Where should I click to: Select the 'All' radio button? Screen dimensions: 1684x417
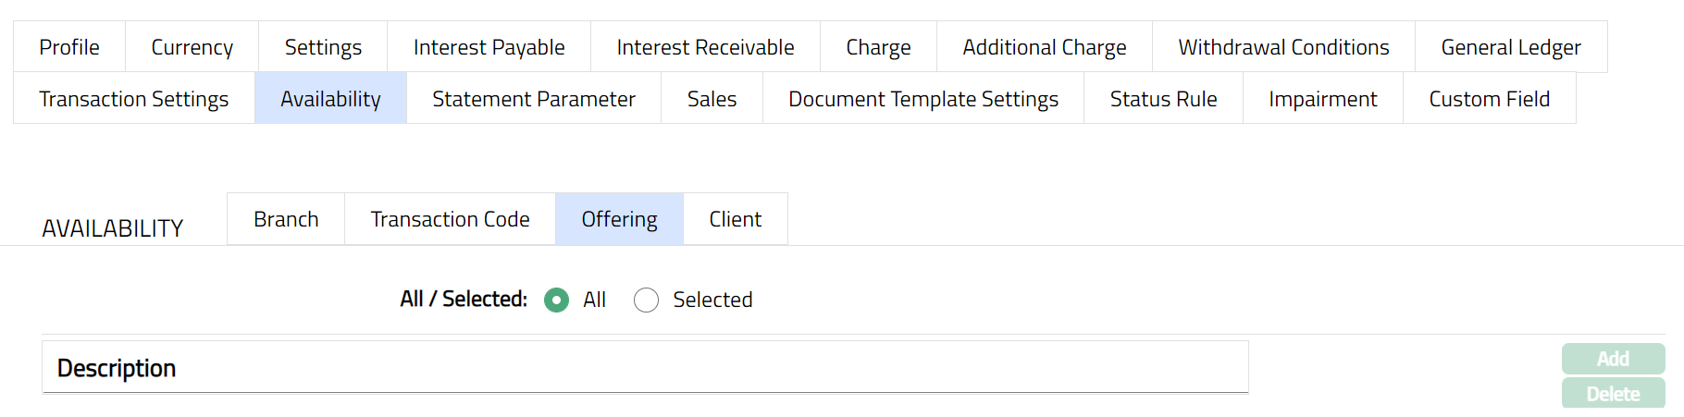pos(556,300)
